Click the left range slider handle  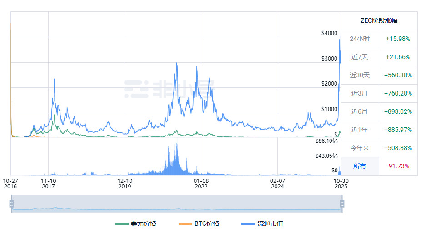click(12, 204)
